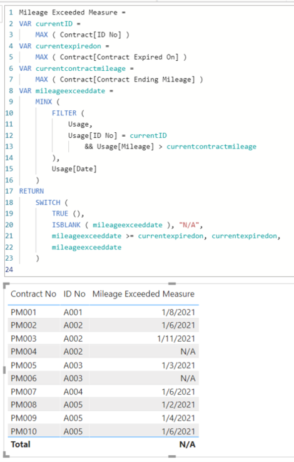This screenshot has height=462, width=294.
Task: Click the A004 ID cell
Action: point(73,392)
